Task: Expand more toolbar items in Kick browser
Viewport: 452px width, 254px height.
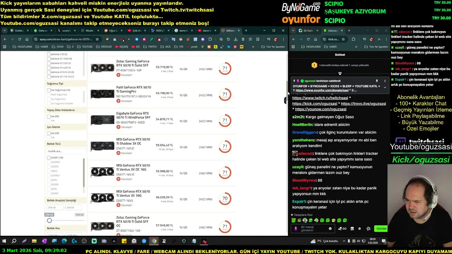Action: [379, 39]
